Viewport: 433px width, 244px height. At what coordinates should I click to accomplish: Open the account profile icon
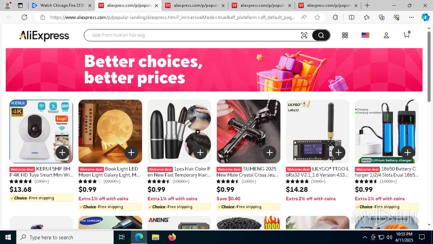[x=386, y=35]
